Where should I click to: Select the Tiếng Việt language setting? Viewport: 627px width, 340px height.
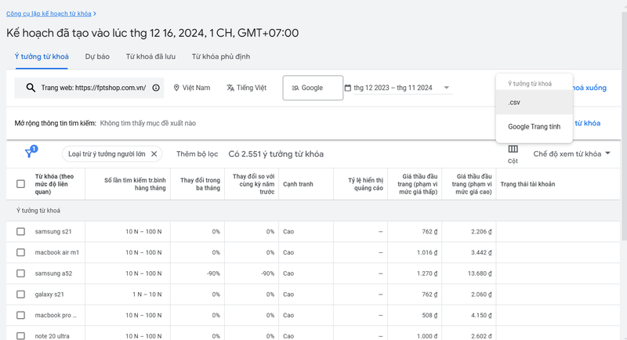[247, 88]
